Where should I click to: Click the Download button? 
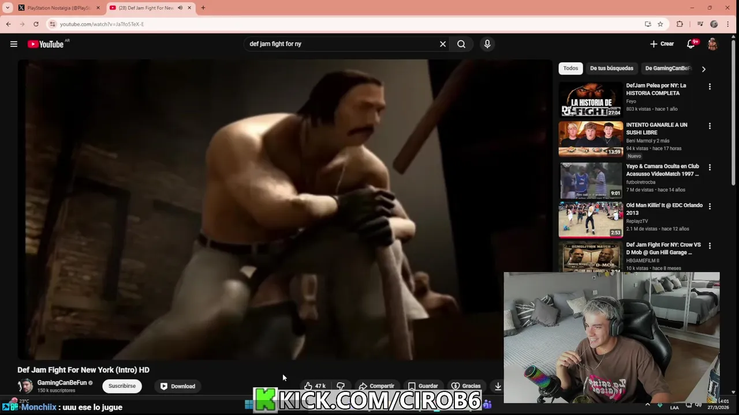tap(177, 386)
